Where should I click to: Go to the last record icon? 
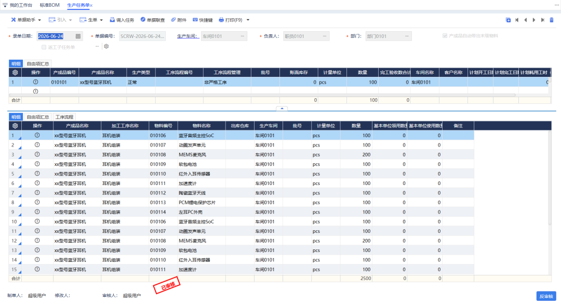(x=543, y=20)
